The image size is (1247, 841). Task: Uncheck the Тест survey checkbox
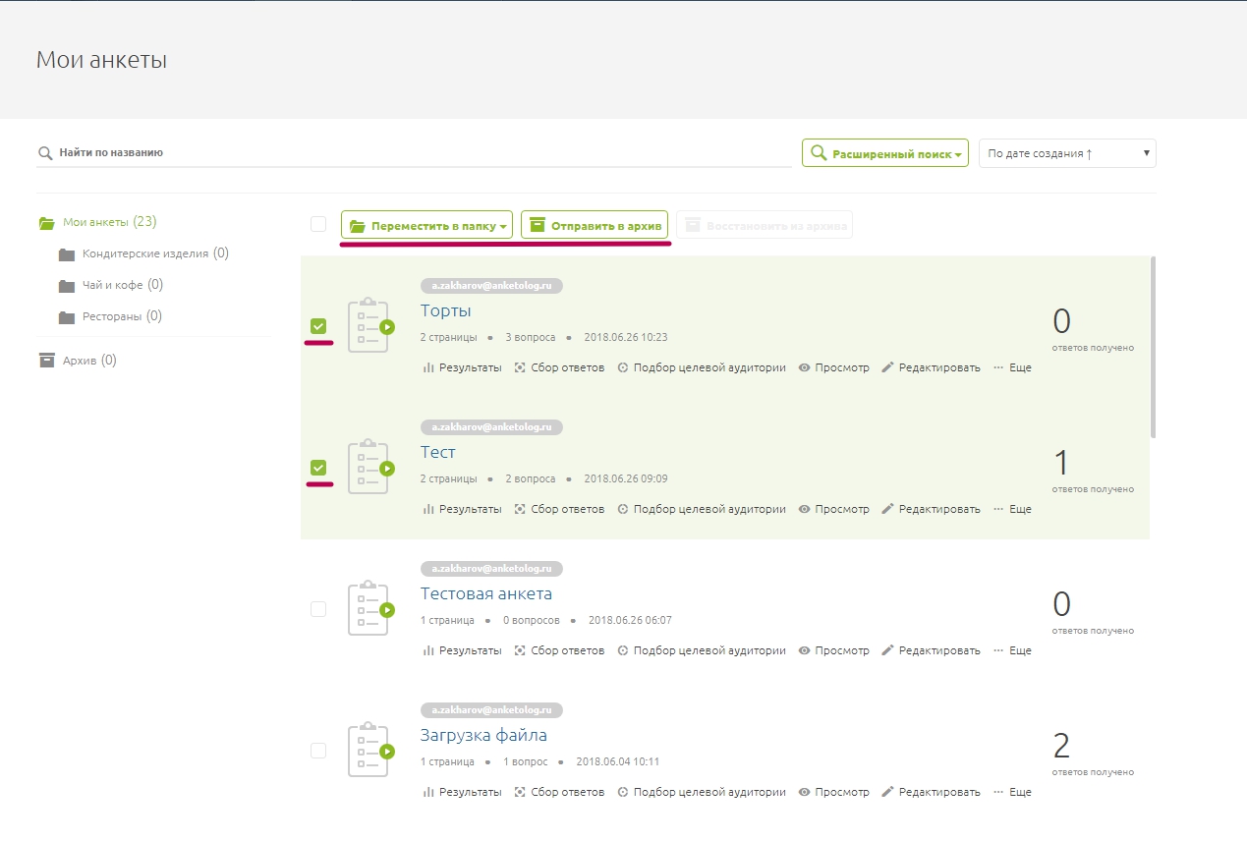[318, 468]
